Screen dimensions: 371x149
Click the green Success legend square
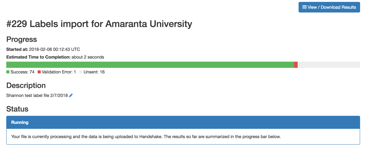coord(8,72)
